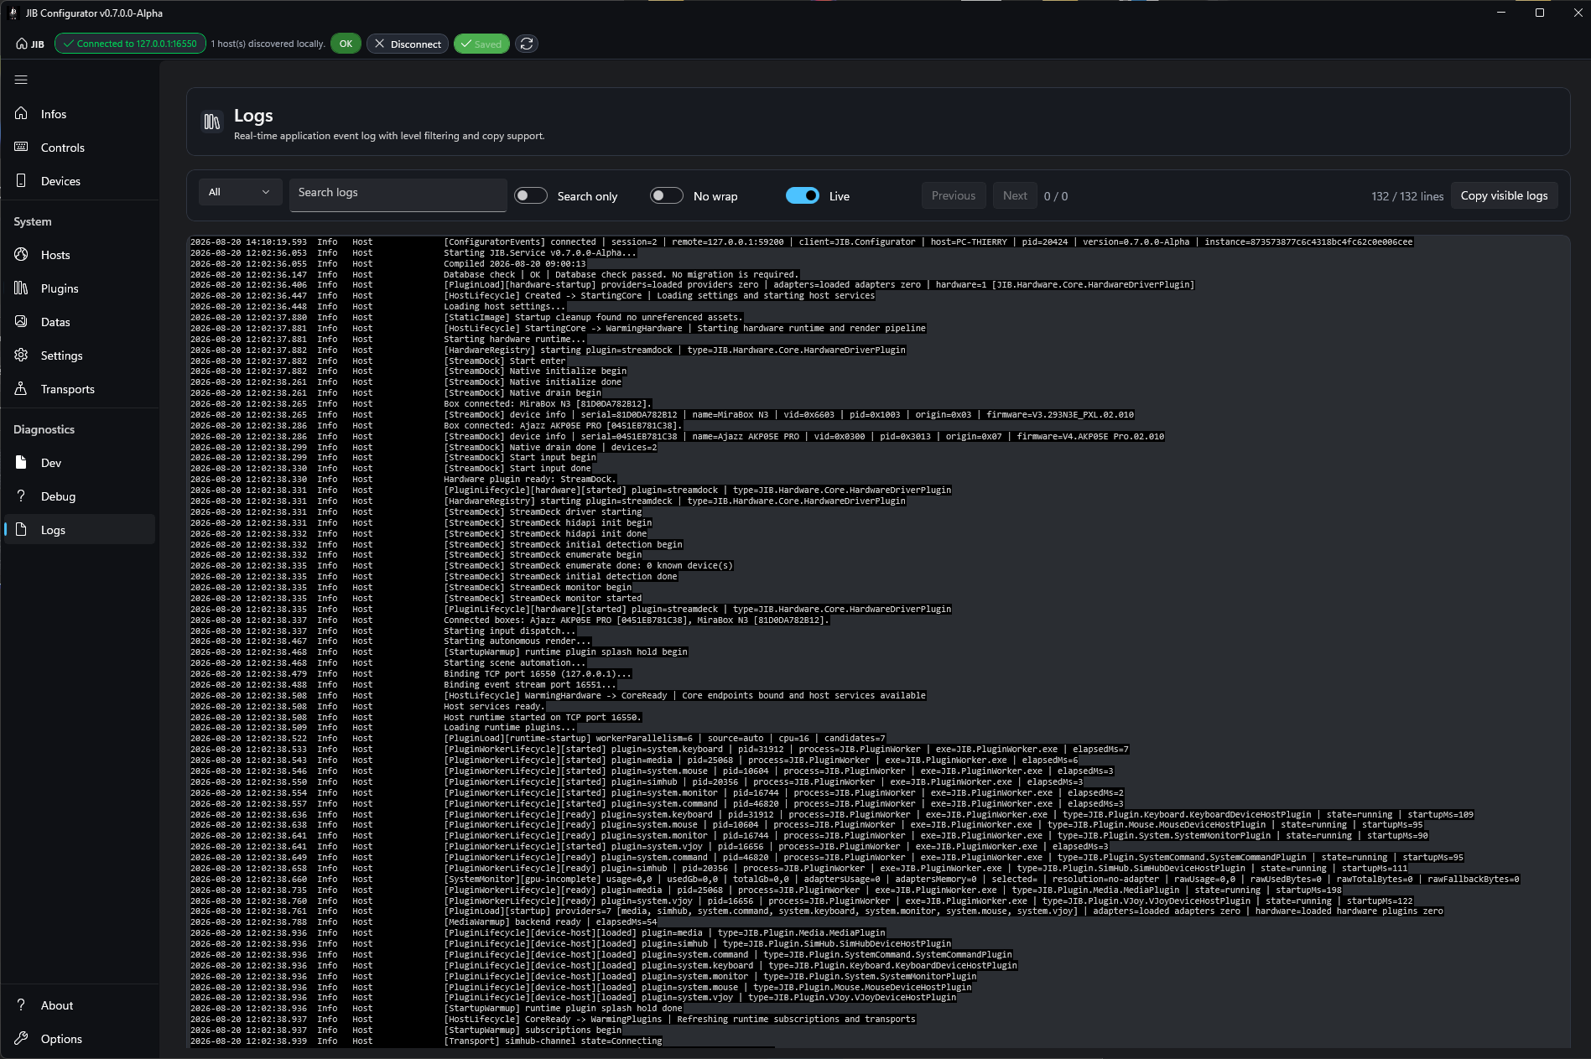Click the Connected to 127.0.0.1:16550 badge
Image resolution: width=1591 pixels, height=1059 pixels.
click(130, 44)
